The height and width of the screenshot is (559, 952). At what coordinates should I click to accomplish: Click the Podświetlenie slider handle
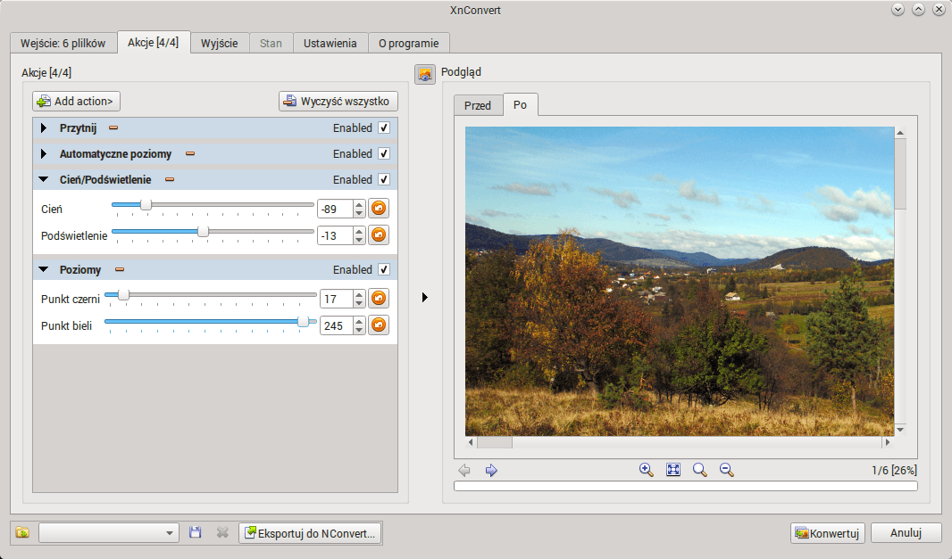204,232
